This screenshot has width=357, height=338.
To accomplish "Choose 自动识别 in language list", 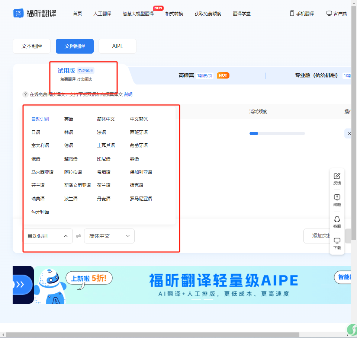I will (x=40, y=119).
